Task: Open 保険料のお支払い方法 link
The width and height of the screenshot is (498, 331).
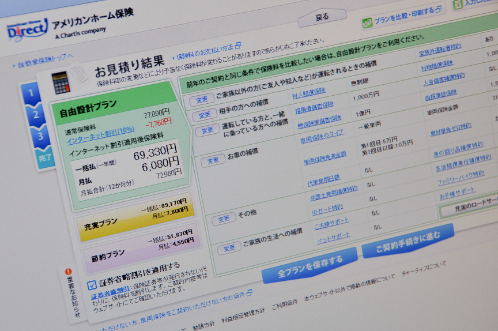Action: click(x=205, y=52)
